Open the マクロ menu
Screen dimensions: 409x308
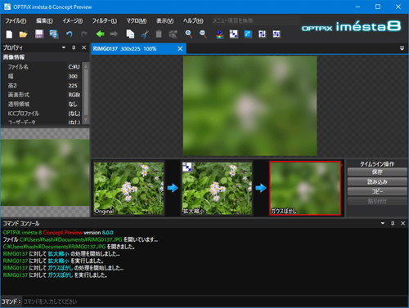(x=137, y=21)
